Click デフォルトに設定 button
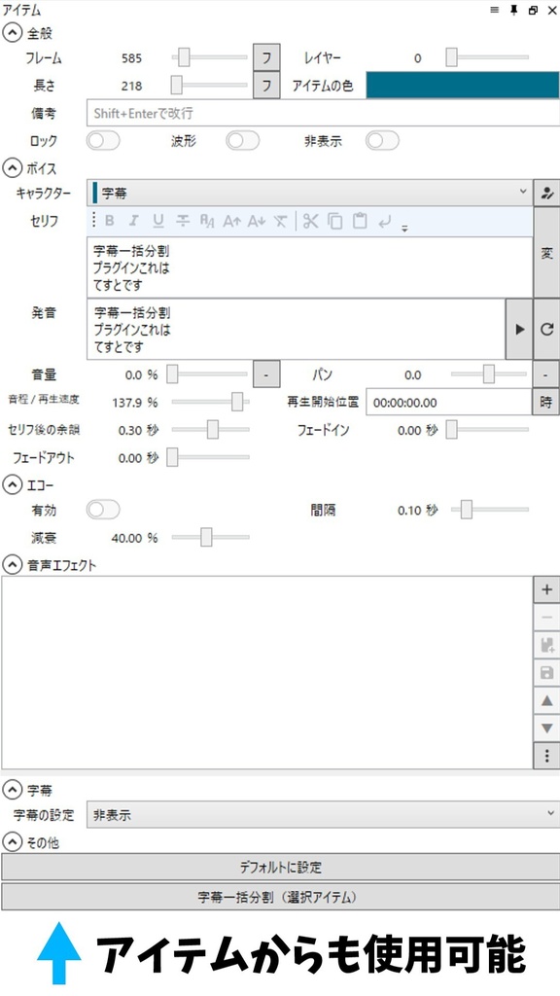Image resolution: width=560 pixels, height=996 pixels. click(280, 867)
